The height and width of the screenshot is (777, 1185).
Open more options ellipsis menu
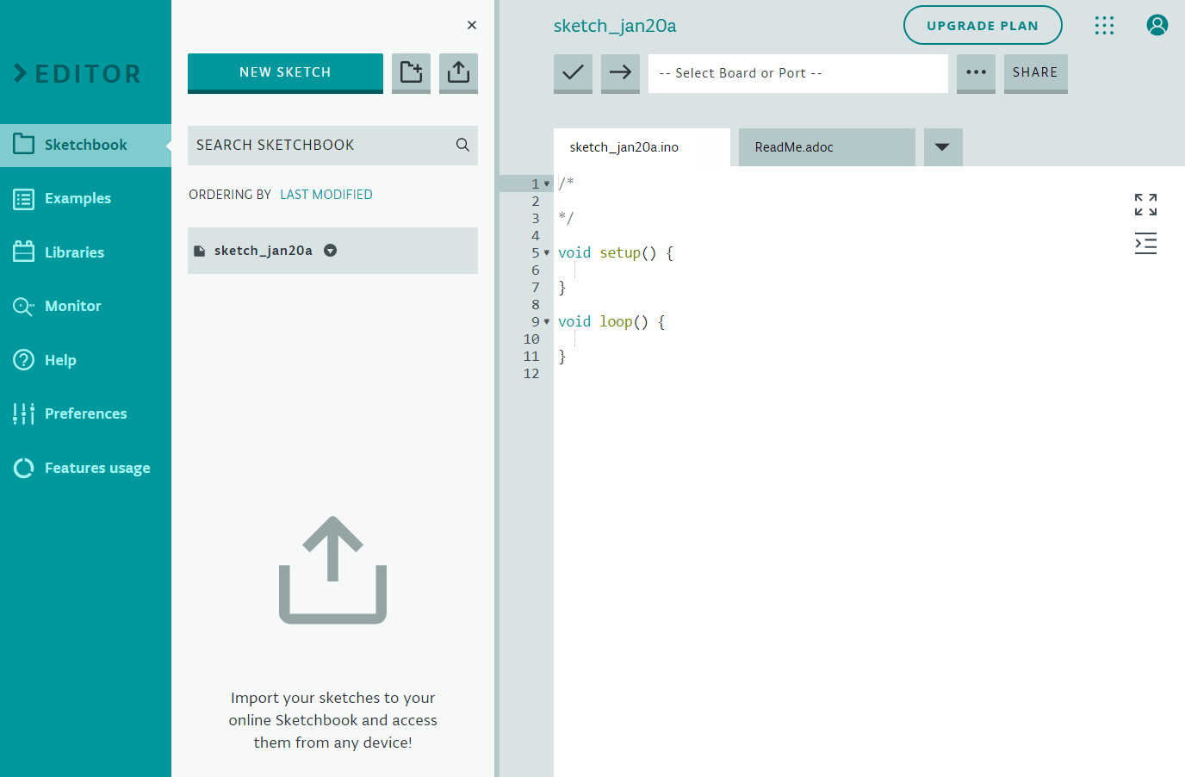tap(976, 72)
